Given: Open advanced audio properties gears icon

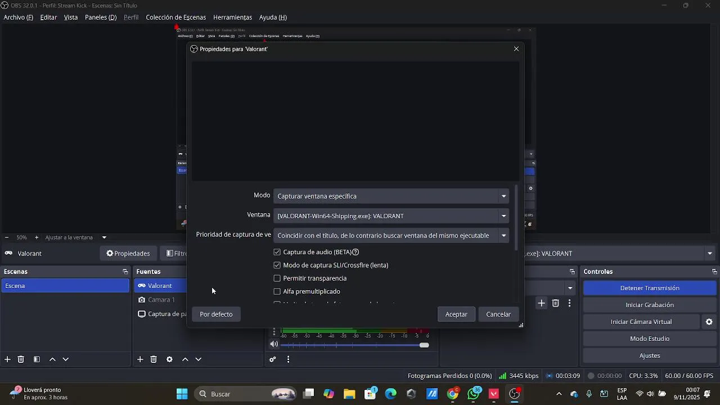Looking at the screenshot, I should coord(273,359).
